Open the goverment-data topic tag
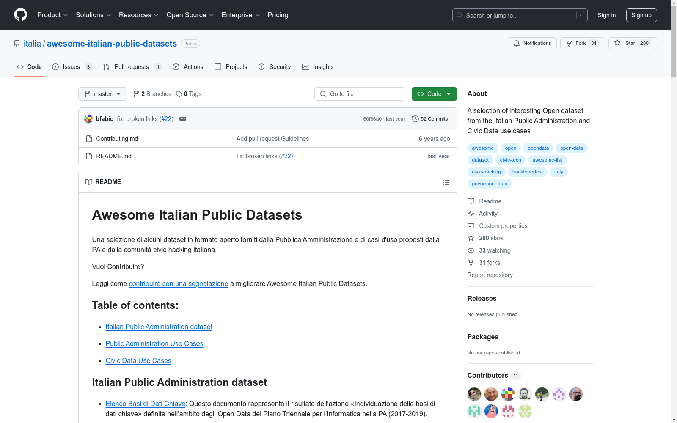The image size is (677, 423). coord(490,184)
